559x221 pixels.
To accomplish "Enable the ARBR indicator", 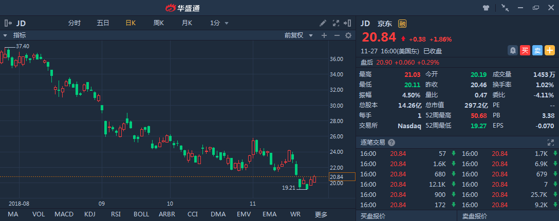I will click(x=167, y=214).
